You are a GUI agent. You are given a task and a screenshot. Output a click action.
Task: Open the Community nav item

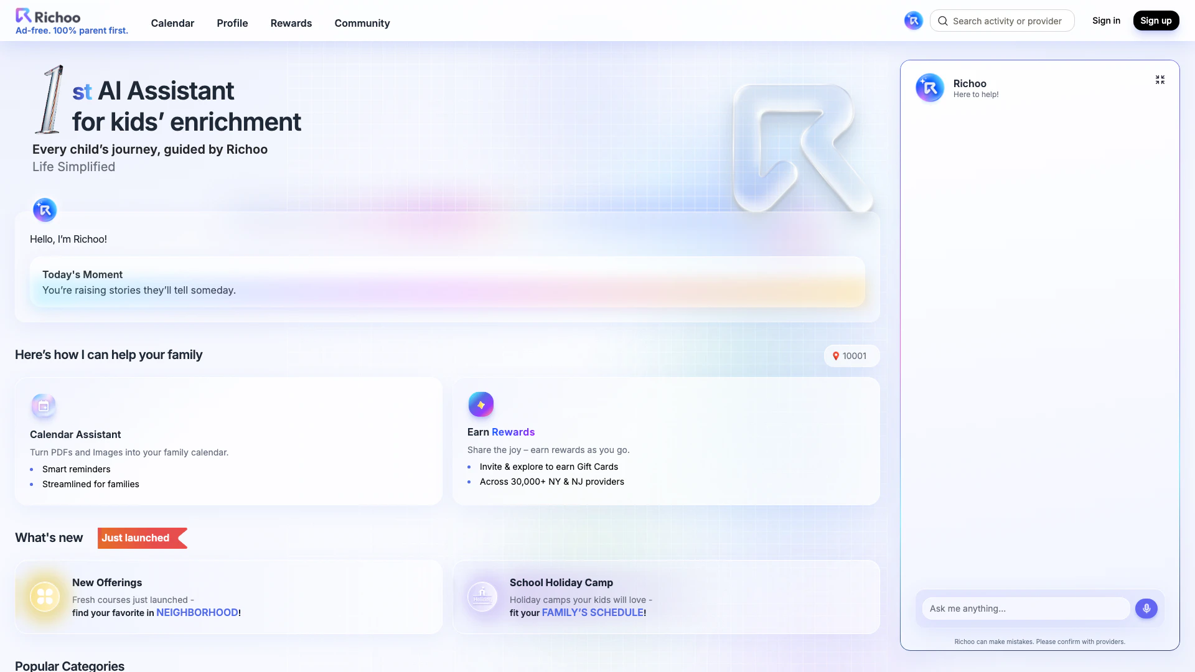click(x=362, y=23)
